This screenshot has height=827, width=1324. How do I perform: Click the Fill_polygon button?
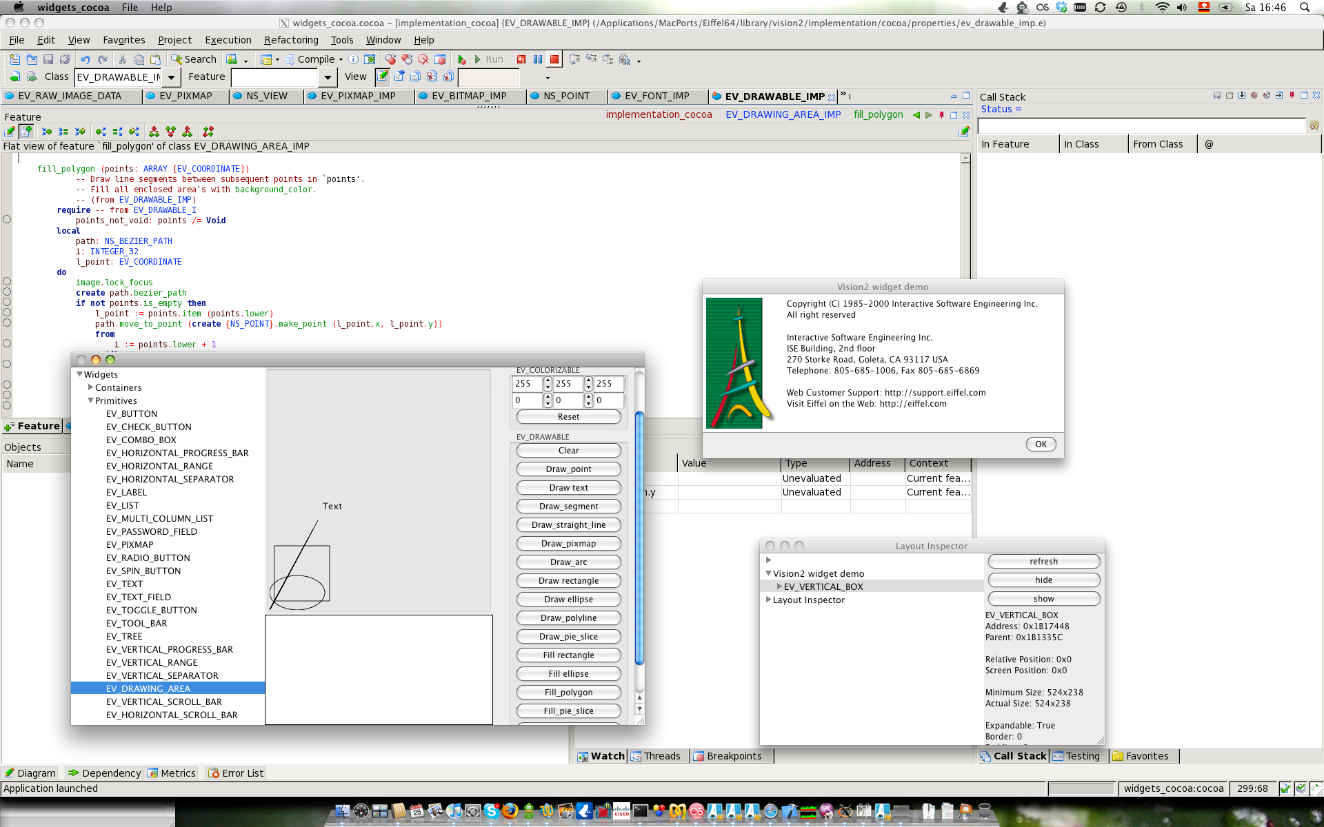[568, 692]
